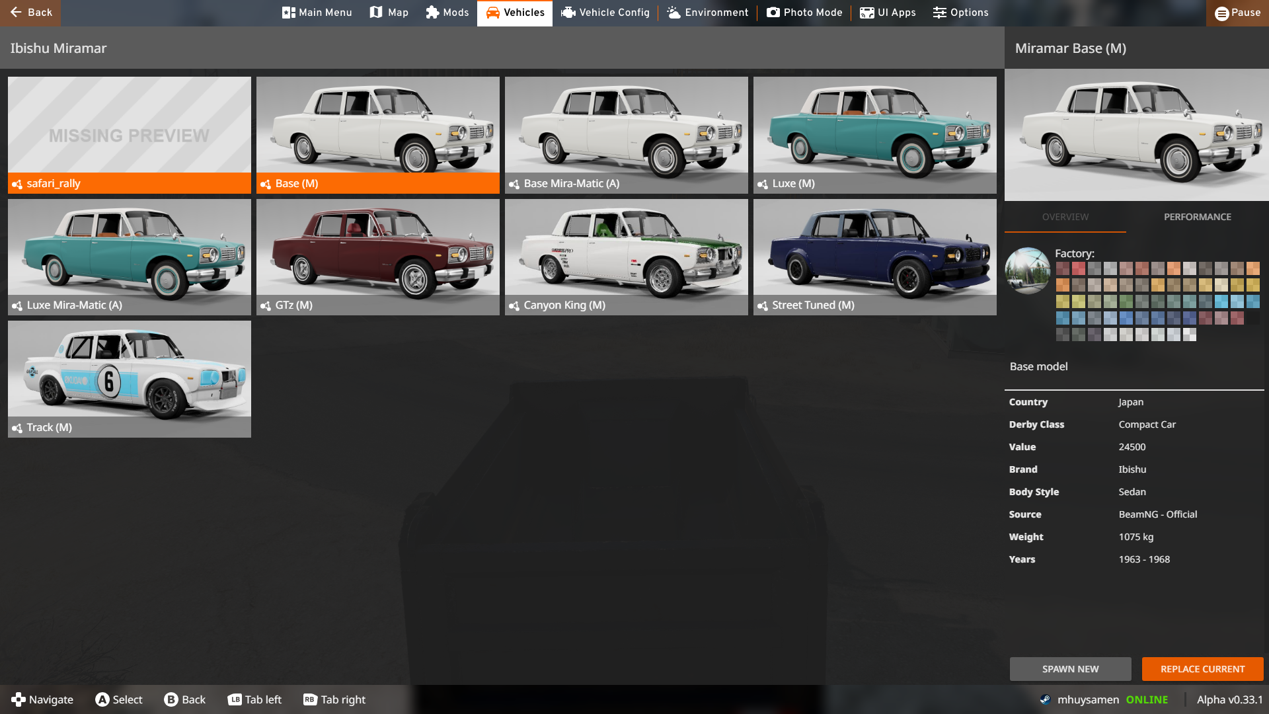Choose the safari_rally missing preview configuration
This screenshot has width=1269, height=714.
click(x=129, y=135)
